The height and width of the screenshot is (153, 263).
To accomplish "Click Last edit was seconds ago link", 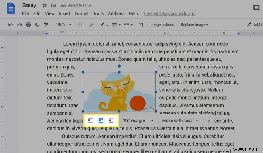I will point(170,14).
